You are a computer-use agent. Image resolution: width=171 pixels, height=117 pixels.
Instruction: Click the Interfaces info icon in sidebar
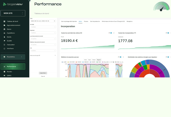[x=5, y=48]
